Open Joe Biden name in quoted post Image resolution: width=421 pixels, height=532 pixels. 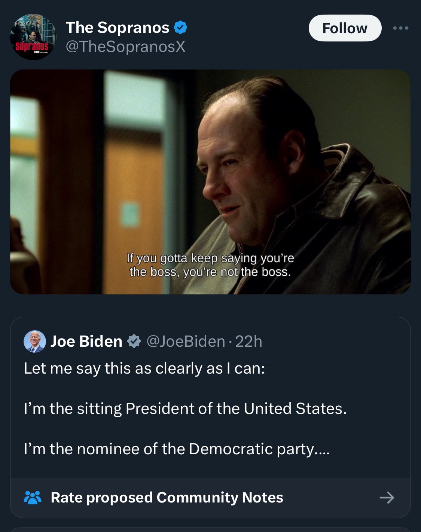click(x=86, y=341)
